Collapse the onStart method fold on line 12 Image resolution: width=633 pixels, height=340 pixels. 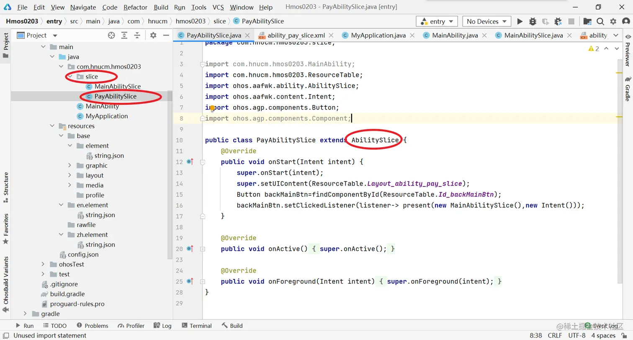203,162
